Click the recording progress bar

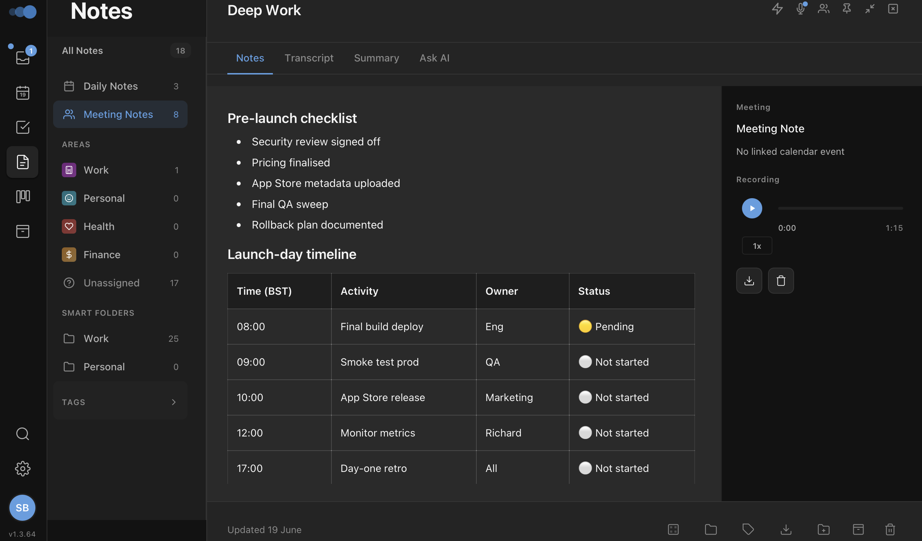click(x=840, y=208)
